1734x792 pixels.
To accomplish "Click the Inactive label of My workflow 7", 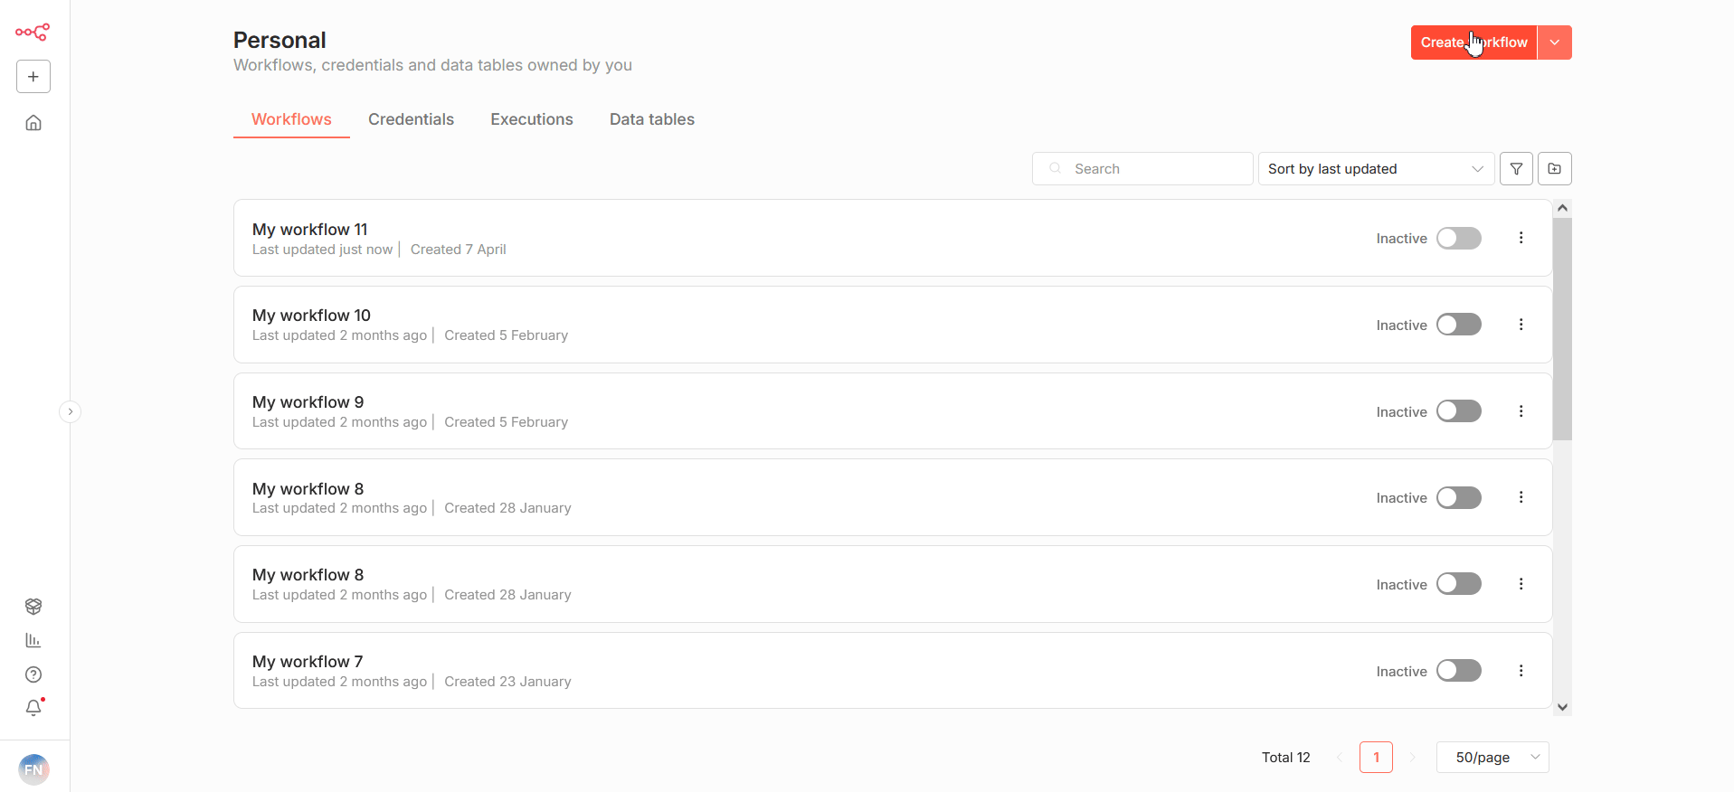I will [1401, 672].
